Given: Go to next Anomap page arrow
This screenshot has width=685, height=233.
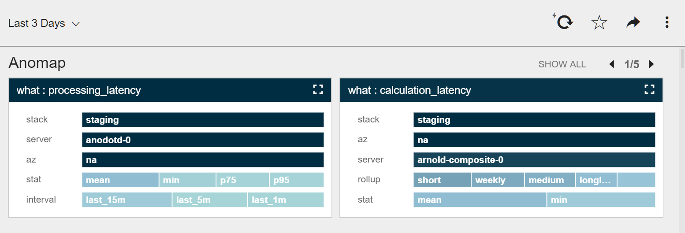Looking at the screenshot, I should click(x=651, y=64).
